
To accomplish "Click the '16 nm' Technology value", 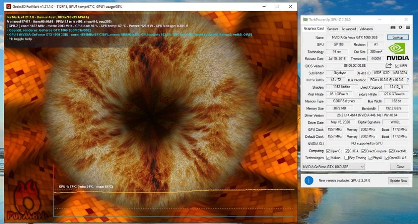I will point(337,52).
